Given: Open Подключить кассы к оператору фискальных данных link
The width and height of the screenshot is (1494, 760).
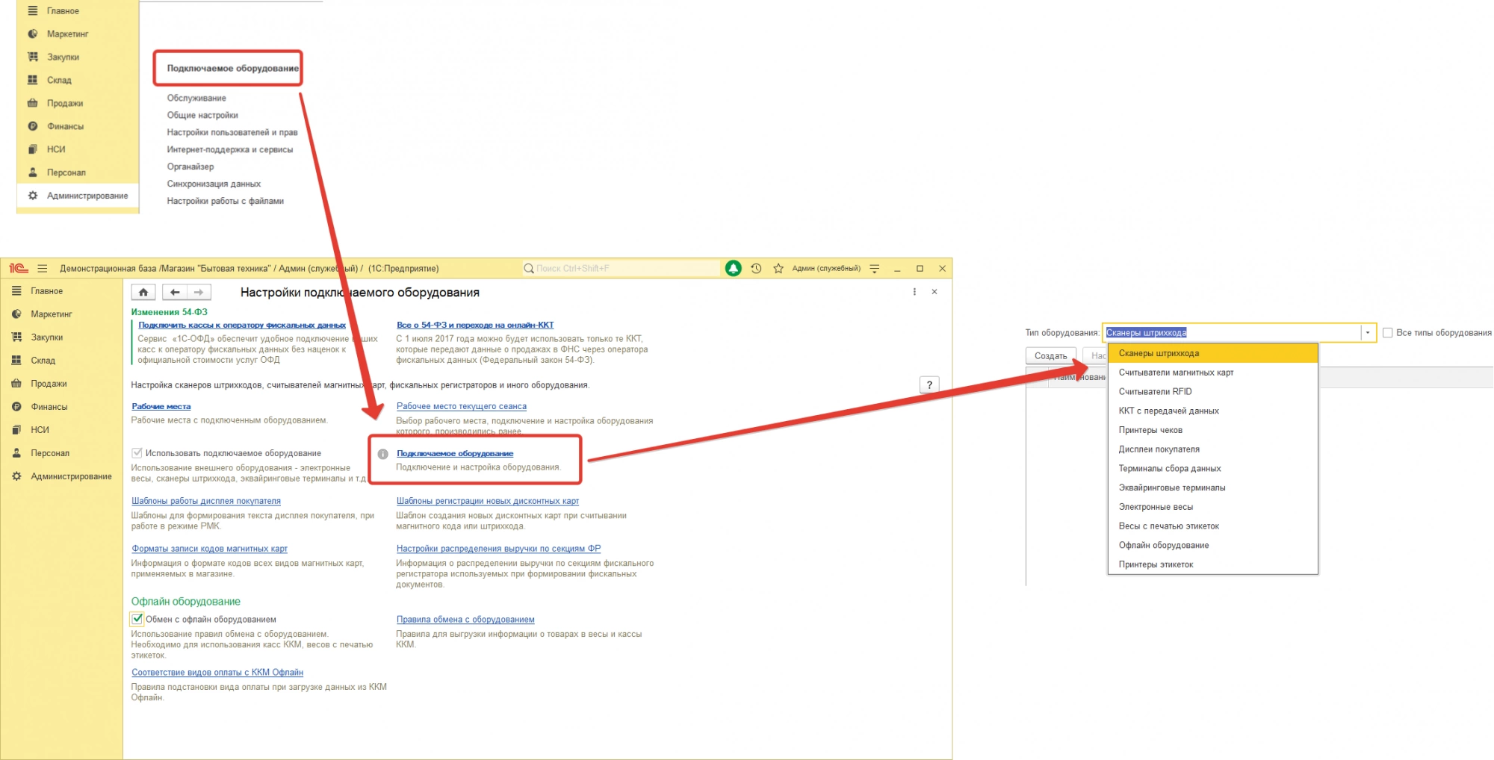Looking at the screenshot, I should (242, 326).
